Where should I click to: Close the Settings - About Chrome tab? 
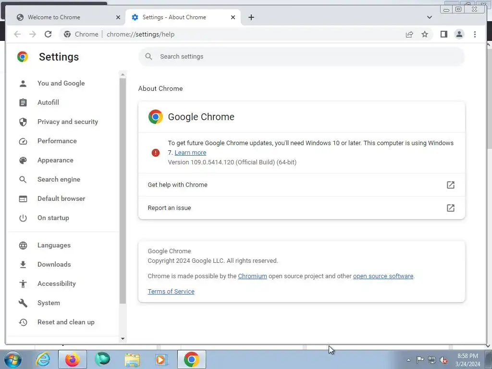[x=233, y=17]
